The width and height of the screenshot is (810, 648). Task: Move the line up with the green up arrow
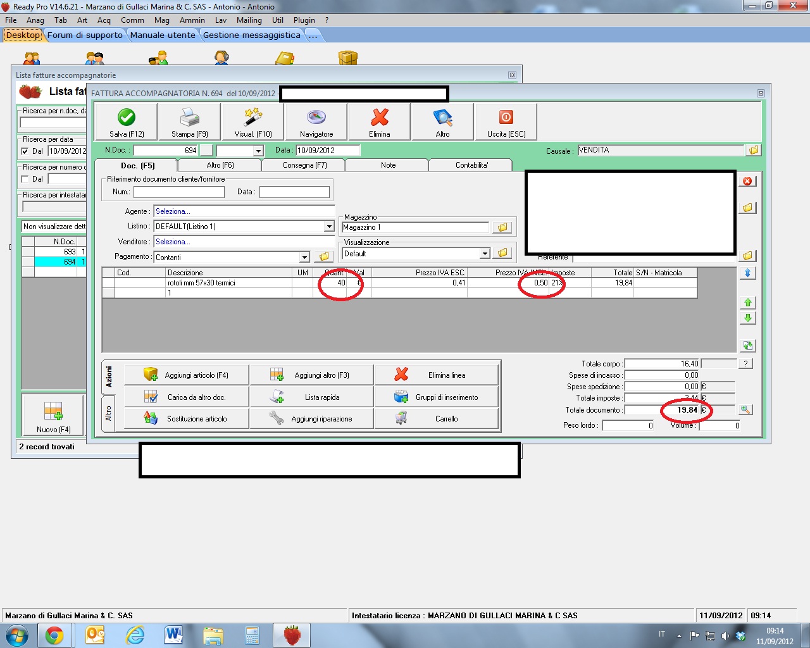(747, 302)
